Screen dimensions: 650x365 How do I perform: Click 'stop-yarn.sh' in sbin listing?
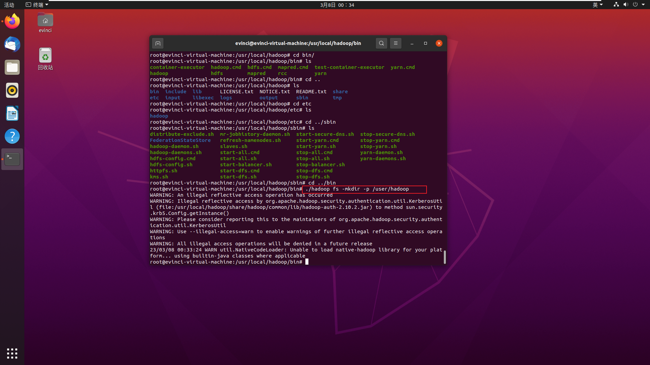(x=378, y=146)
